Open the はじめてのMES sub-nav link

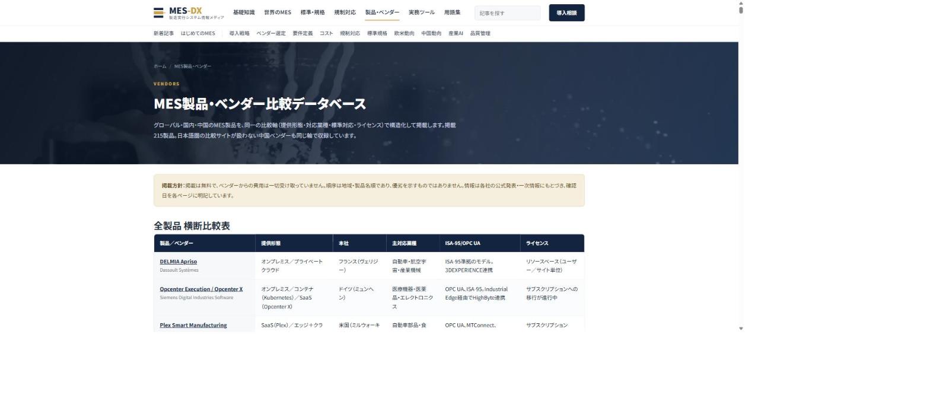coord(198,33)
